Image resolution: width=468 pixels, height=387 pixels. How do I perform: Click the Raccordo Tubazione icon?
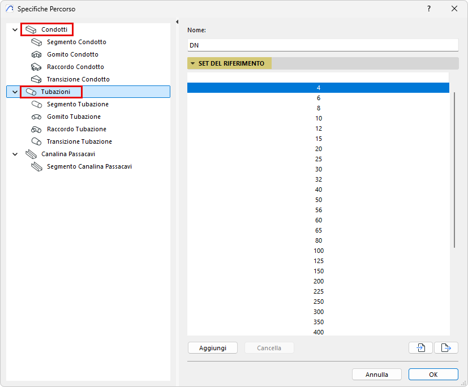coord(36,129)
